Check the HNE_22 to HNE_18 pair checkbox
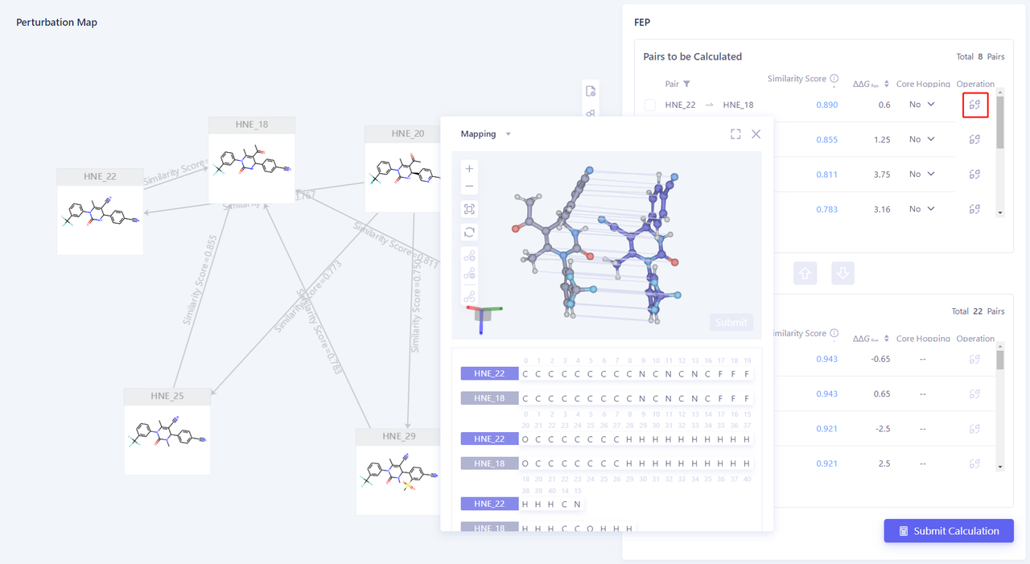This screenshot has height=564, width=1030. pyautogui.click(x=649, y=105)
